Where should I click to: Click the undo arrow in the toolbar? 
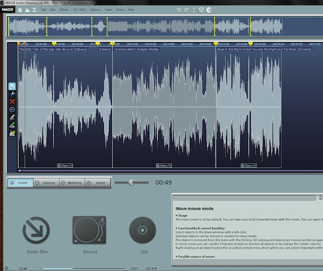[x=179, y=10]
